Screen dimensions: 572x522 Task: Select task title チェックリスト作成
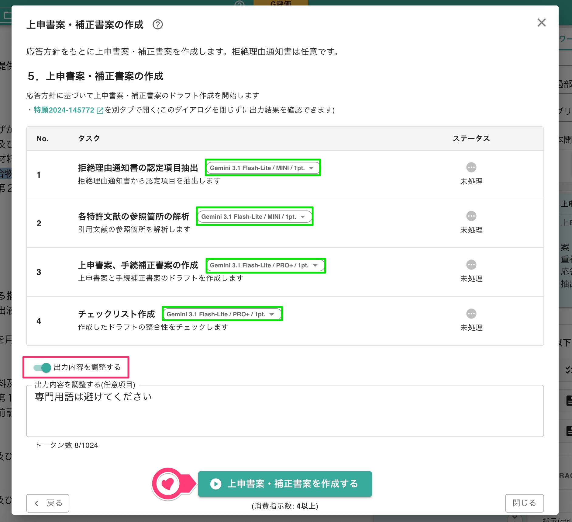[116, 314]
